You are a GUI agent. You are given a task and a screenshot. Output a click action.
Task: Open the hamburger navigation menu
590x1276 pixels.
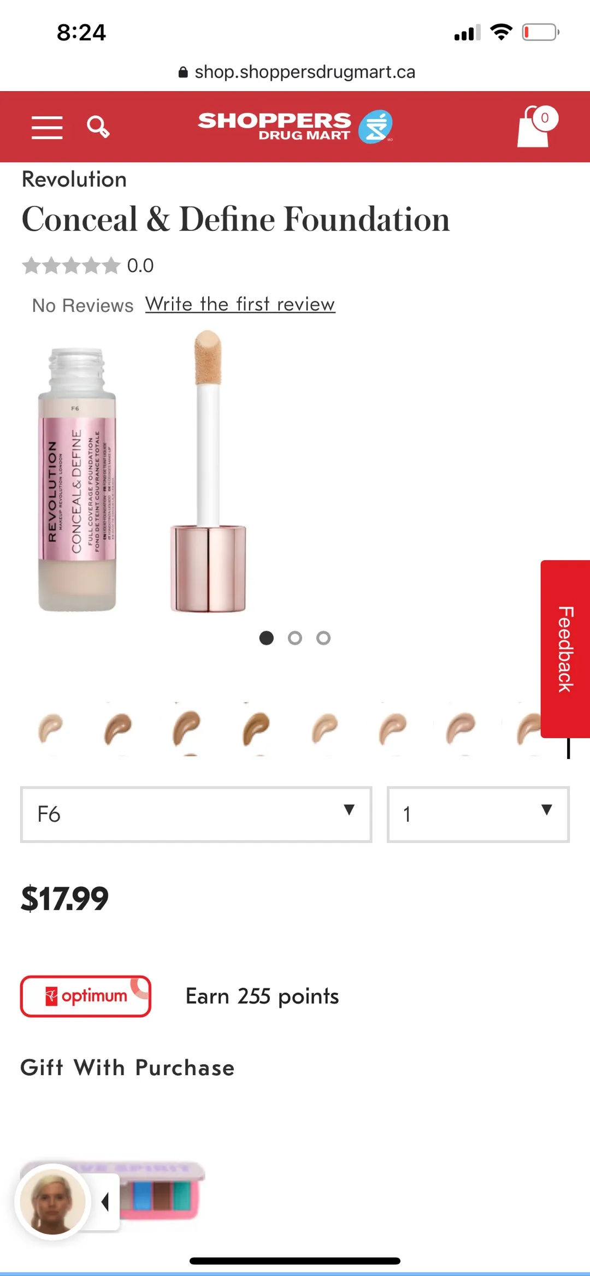click(47, 127)
